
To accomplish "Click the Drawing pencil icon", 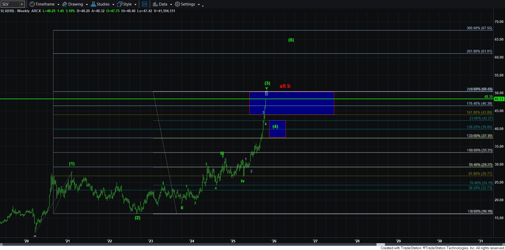I will click(x=65, y=4).
